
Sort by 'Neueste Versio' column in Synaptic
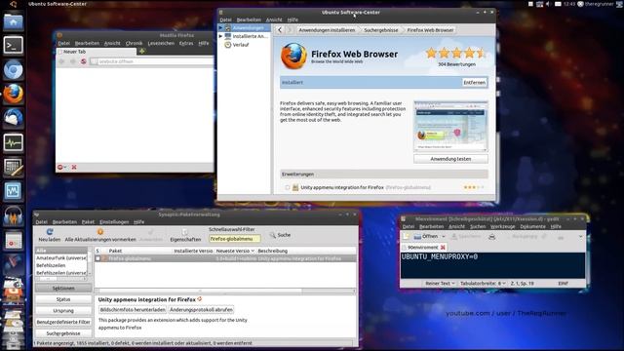(235, 252)
